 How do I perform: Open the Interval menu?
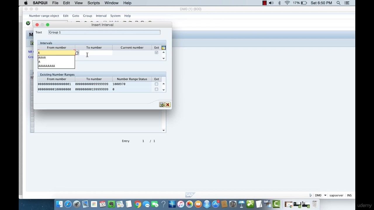coord(101,16)
